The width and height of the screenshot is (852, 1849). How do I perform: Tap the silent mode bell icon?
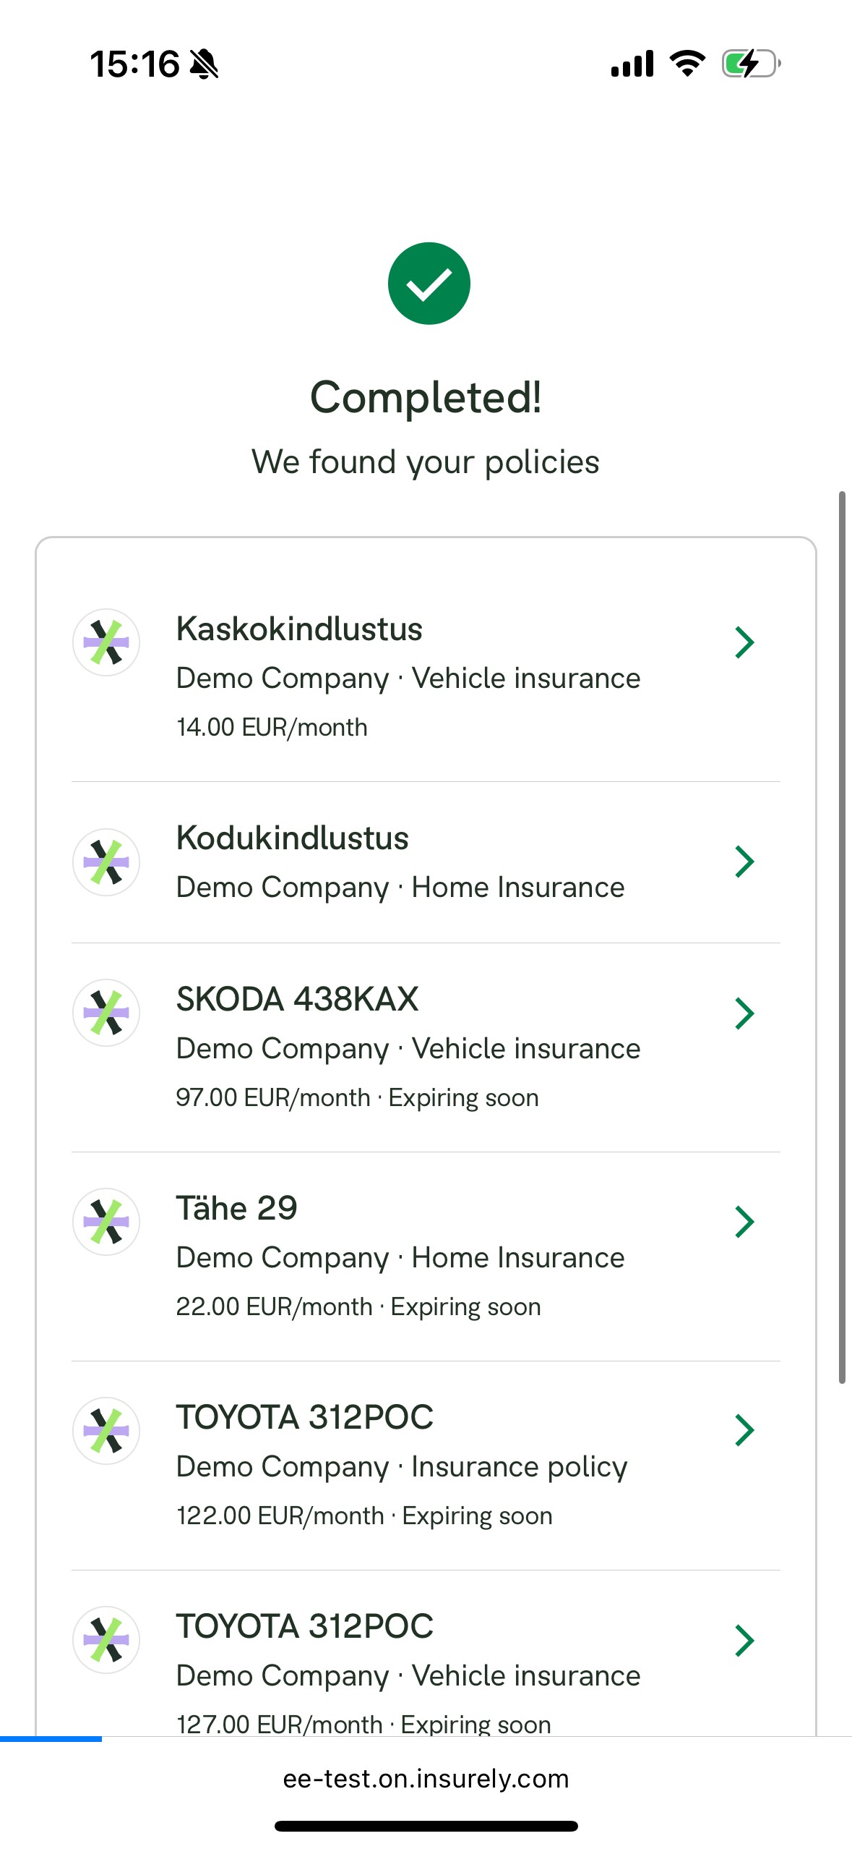coord(204,64)
